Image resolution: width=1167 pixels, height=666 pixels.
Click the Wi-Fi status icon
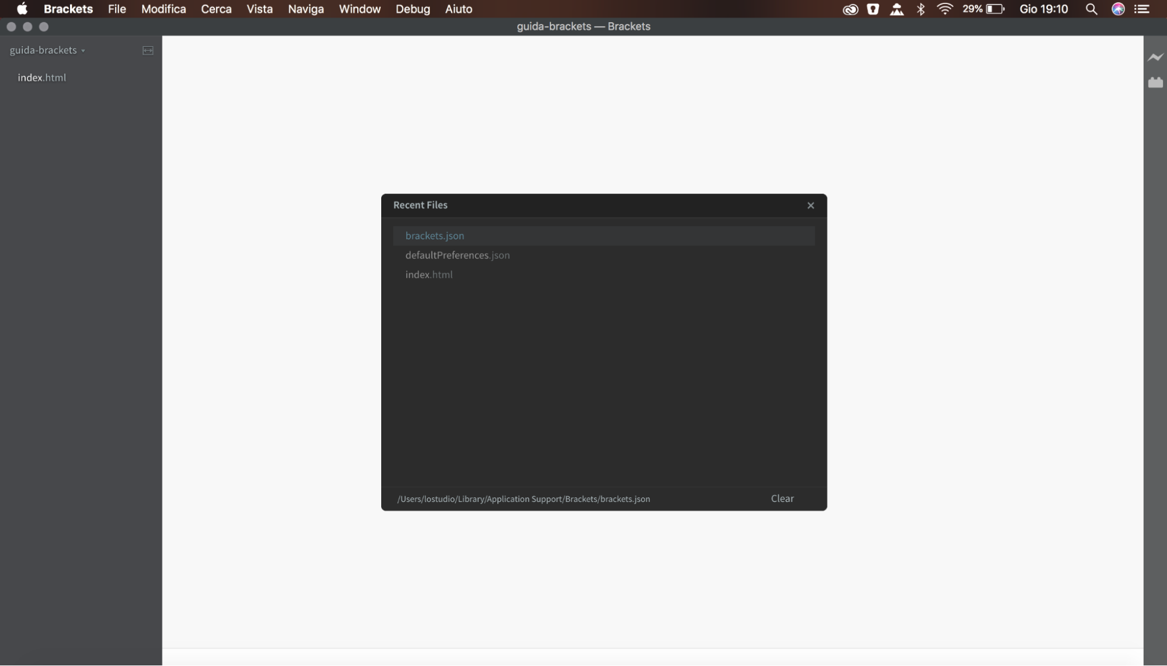[x=945, y=9]
